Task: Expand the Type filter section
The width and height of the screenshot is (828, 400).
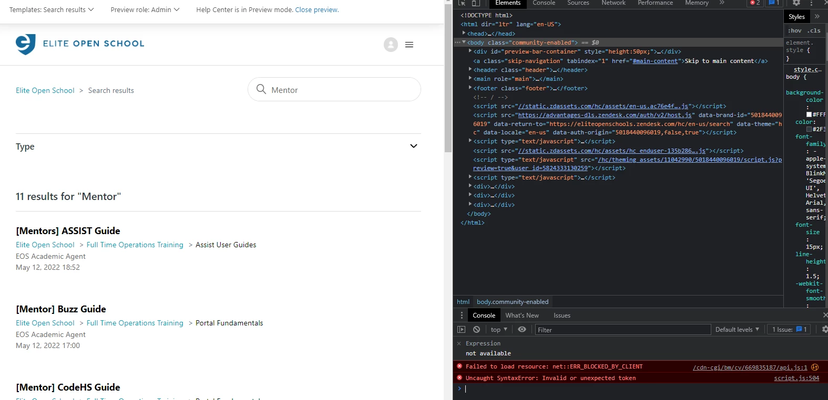Action: click(218, 146)
